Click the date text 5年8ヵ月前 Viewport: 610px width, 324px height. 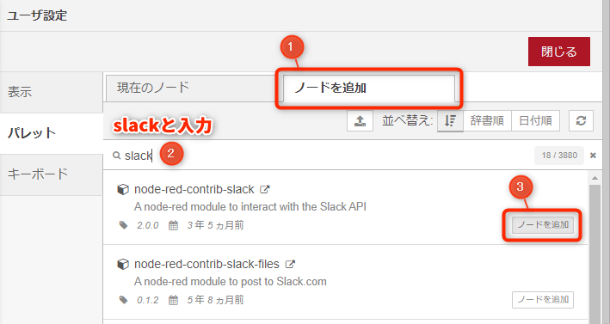(215, 300)
